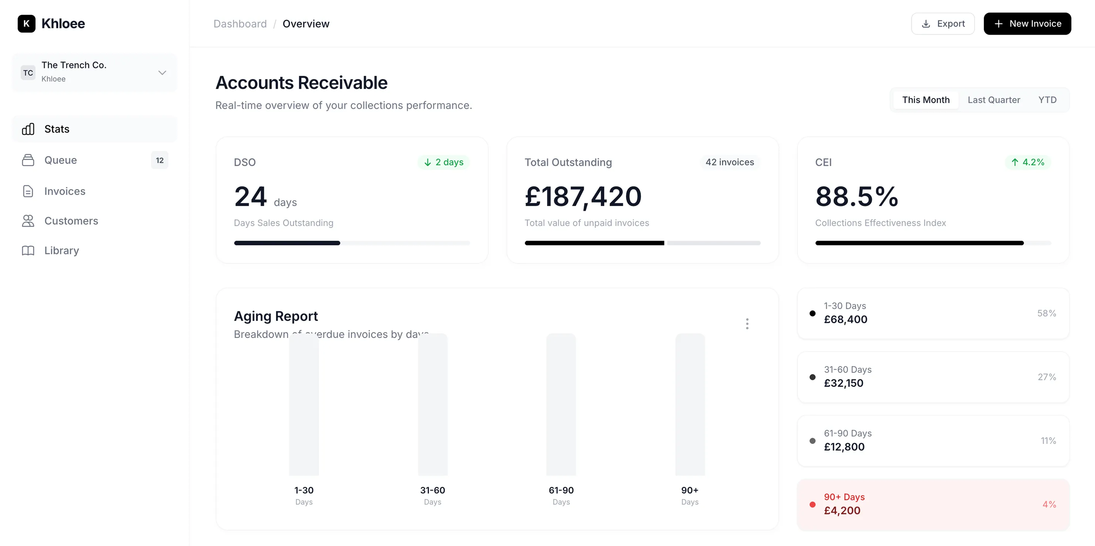Viewport: 1095px width, 546px height.
Task: Open the Stats bar chart icon
Action: click(x=28, y=129)
